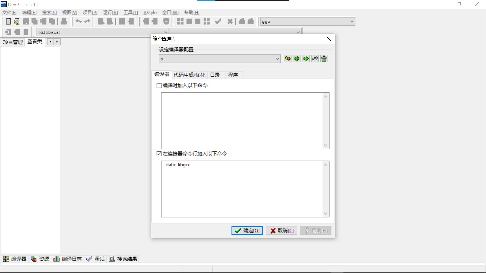The image size is (486, 273).
Task: Click the grey X toolbar icon
Action: click(230, 21)
